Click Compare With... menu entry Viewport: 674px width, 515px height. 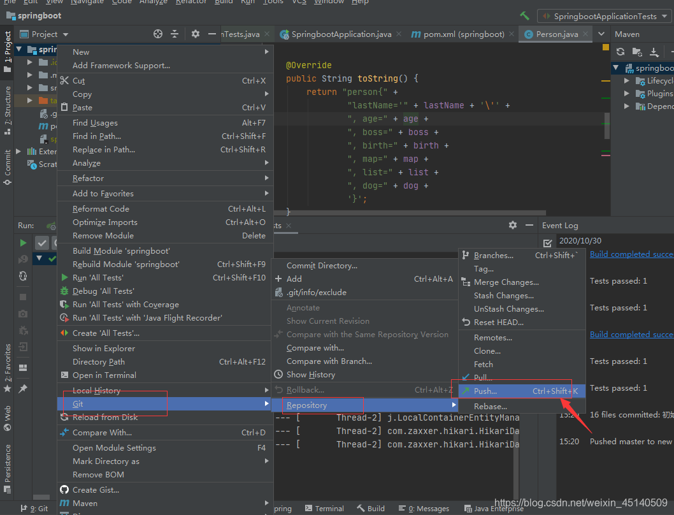166,433
